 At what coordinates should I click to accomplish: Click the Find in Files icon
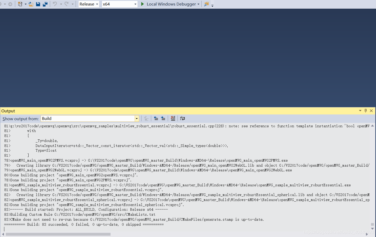[x=207, y=4]
